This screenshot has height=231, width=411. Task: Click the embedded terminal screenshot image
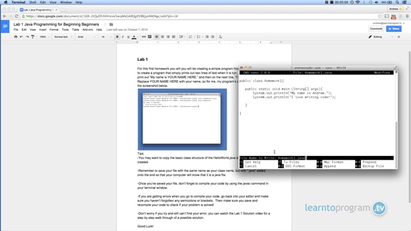[182, 119]
